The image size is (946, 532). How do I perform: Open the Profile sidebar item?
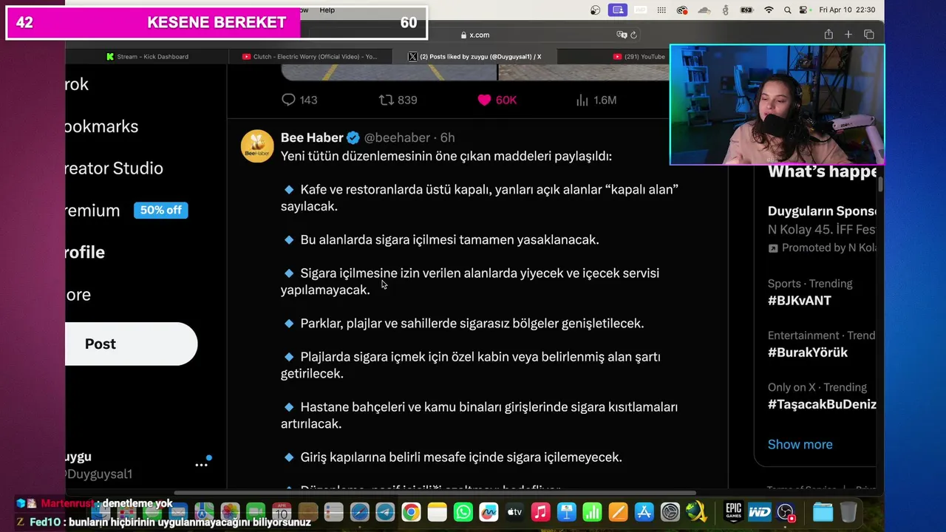click(84, 253)
